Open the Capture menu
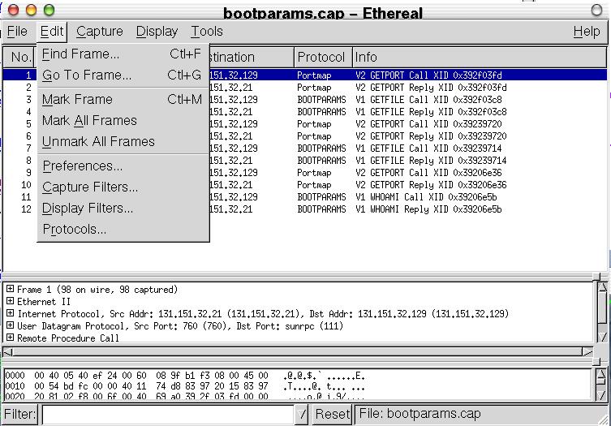Screen dimensions: 611x426 coord(99,32)
